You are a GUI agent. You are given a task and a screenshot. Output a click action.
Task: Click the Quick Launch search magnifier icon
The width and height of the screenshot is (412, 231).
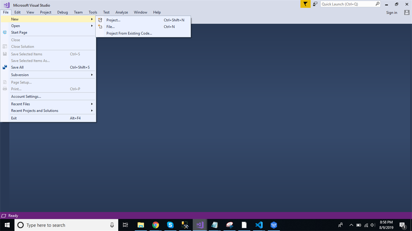point(377,4)
